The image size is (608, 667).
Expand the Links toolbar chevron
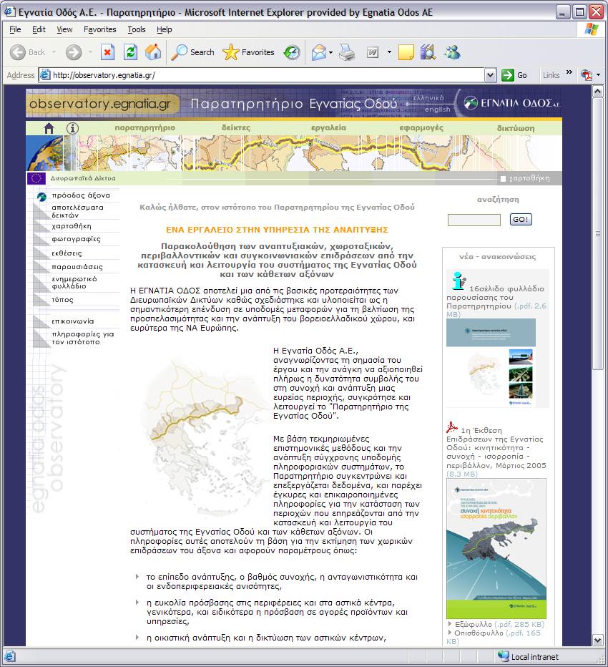pyautogui.click(x=569, y=72)
